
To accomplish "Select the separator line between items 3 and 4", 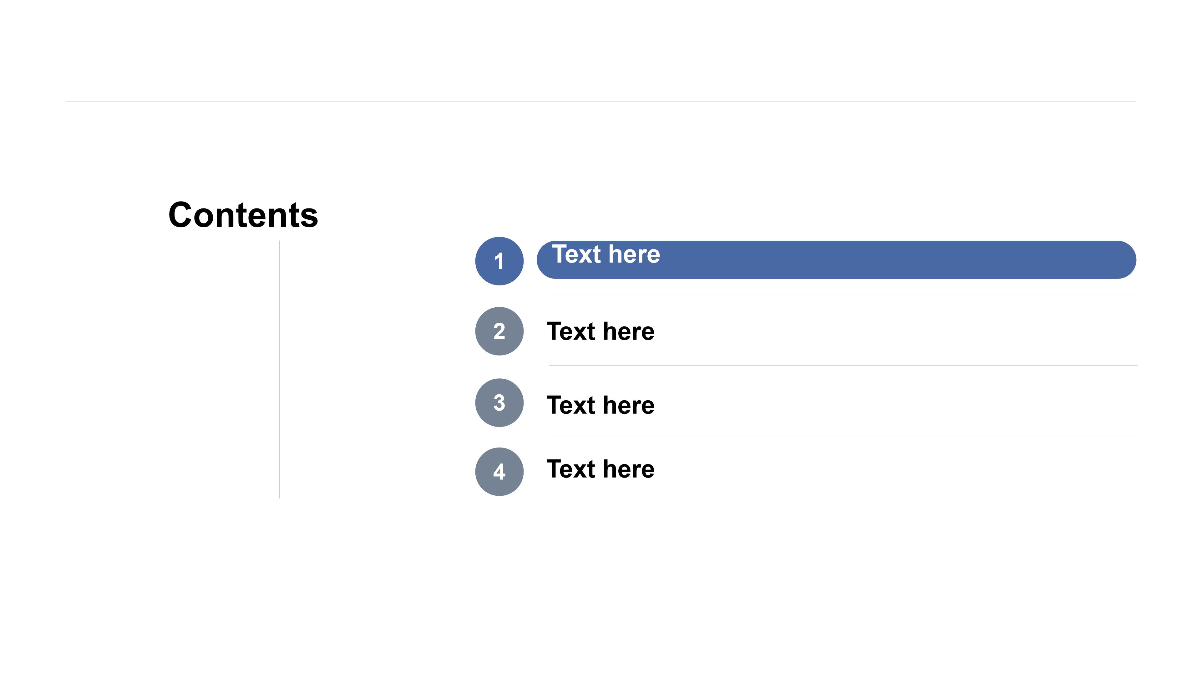I will 843,436.
